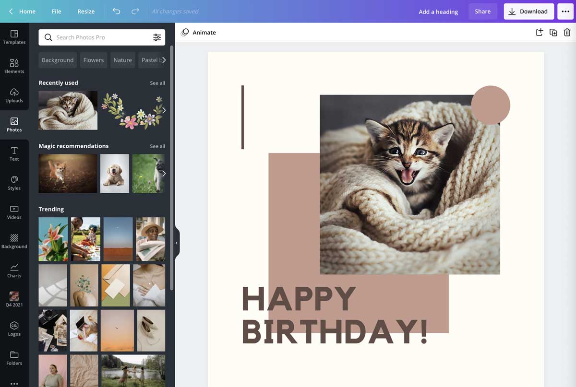Screen dimensions: 576x387
Task: Pick the trending orange field photo
Action: tap(118, 239)
